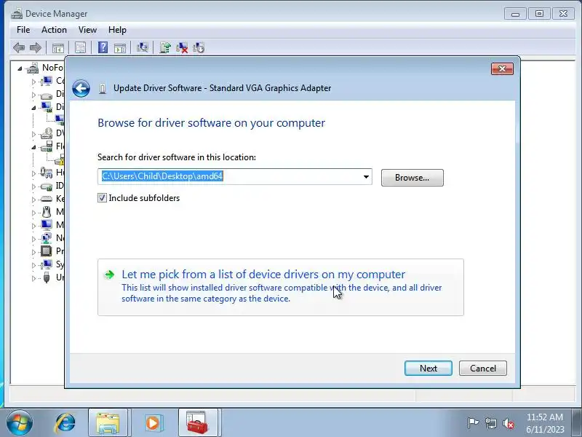Select the Processors category icon
This screenshot has height=437, width=582.
click(47, 251)
